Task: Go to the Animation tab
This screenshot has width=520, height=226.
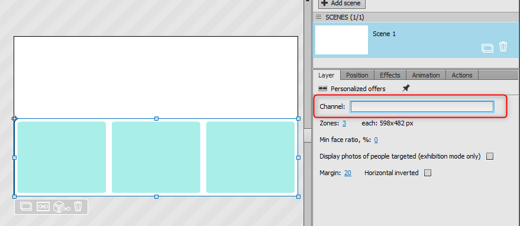Action: 426,75
